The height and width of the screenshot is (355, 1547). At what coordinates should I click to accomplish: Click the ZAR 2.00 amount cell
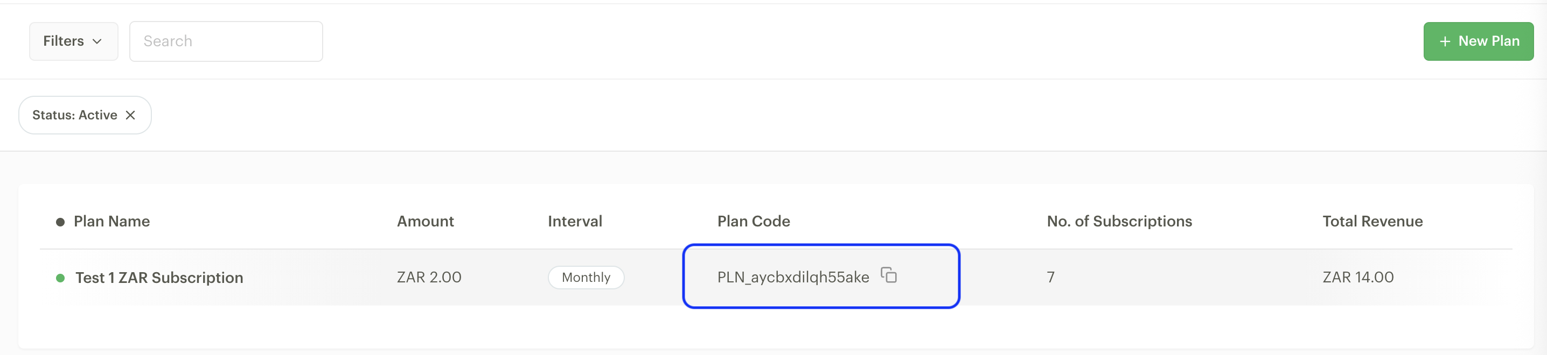pyautogui.click(x=429, y=278)
